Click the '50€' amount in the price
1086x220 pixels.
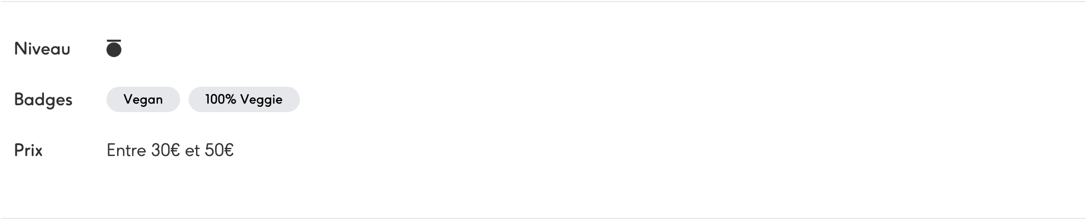tap(219, 150)
